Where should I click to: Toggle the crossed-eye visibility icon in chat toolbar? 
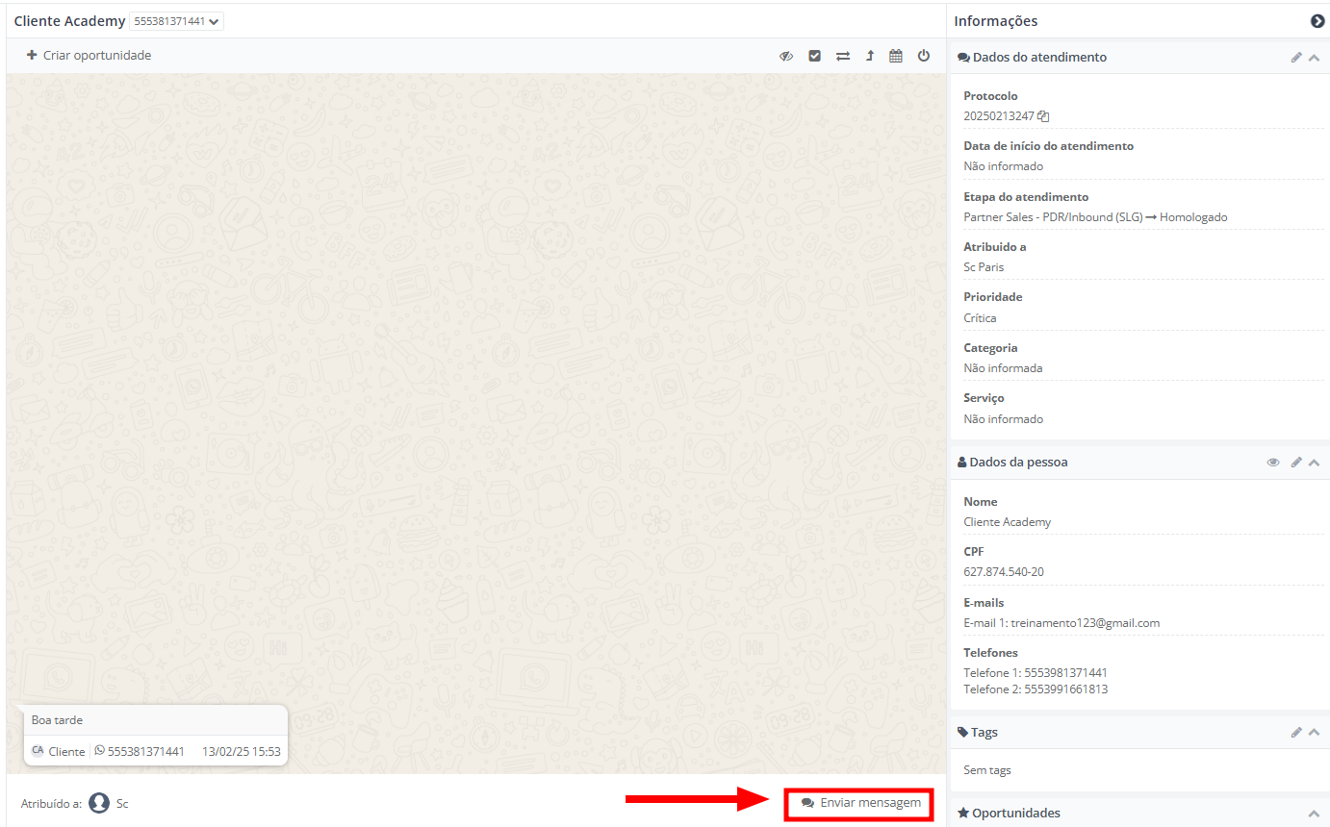click(x=786, y=56)
